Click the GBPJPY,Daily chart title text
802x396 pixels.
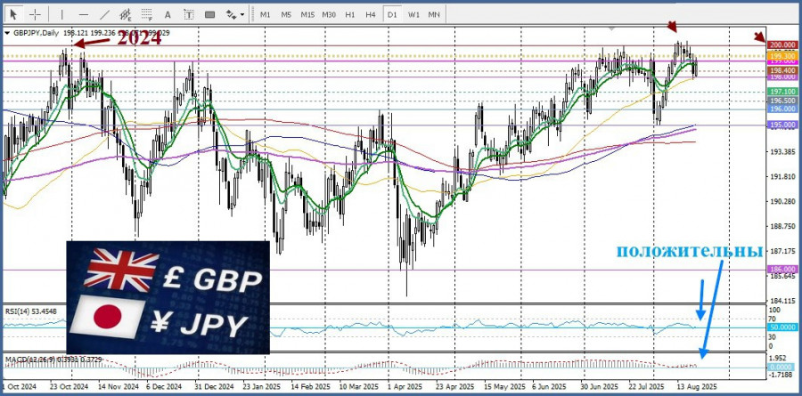[x=36, y=33]
